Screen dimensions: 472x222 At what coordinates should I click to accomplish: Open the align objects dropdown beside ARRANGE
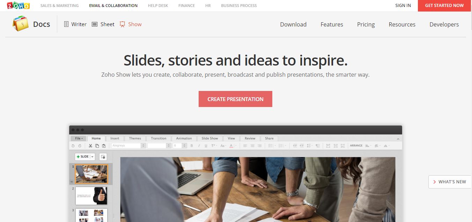point(368,146)
